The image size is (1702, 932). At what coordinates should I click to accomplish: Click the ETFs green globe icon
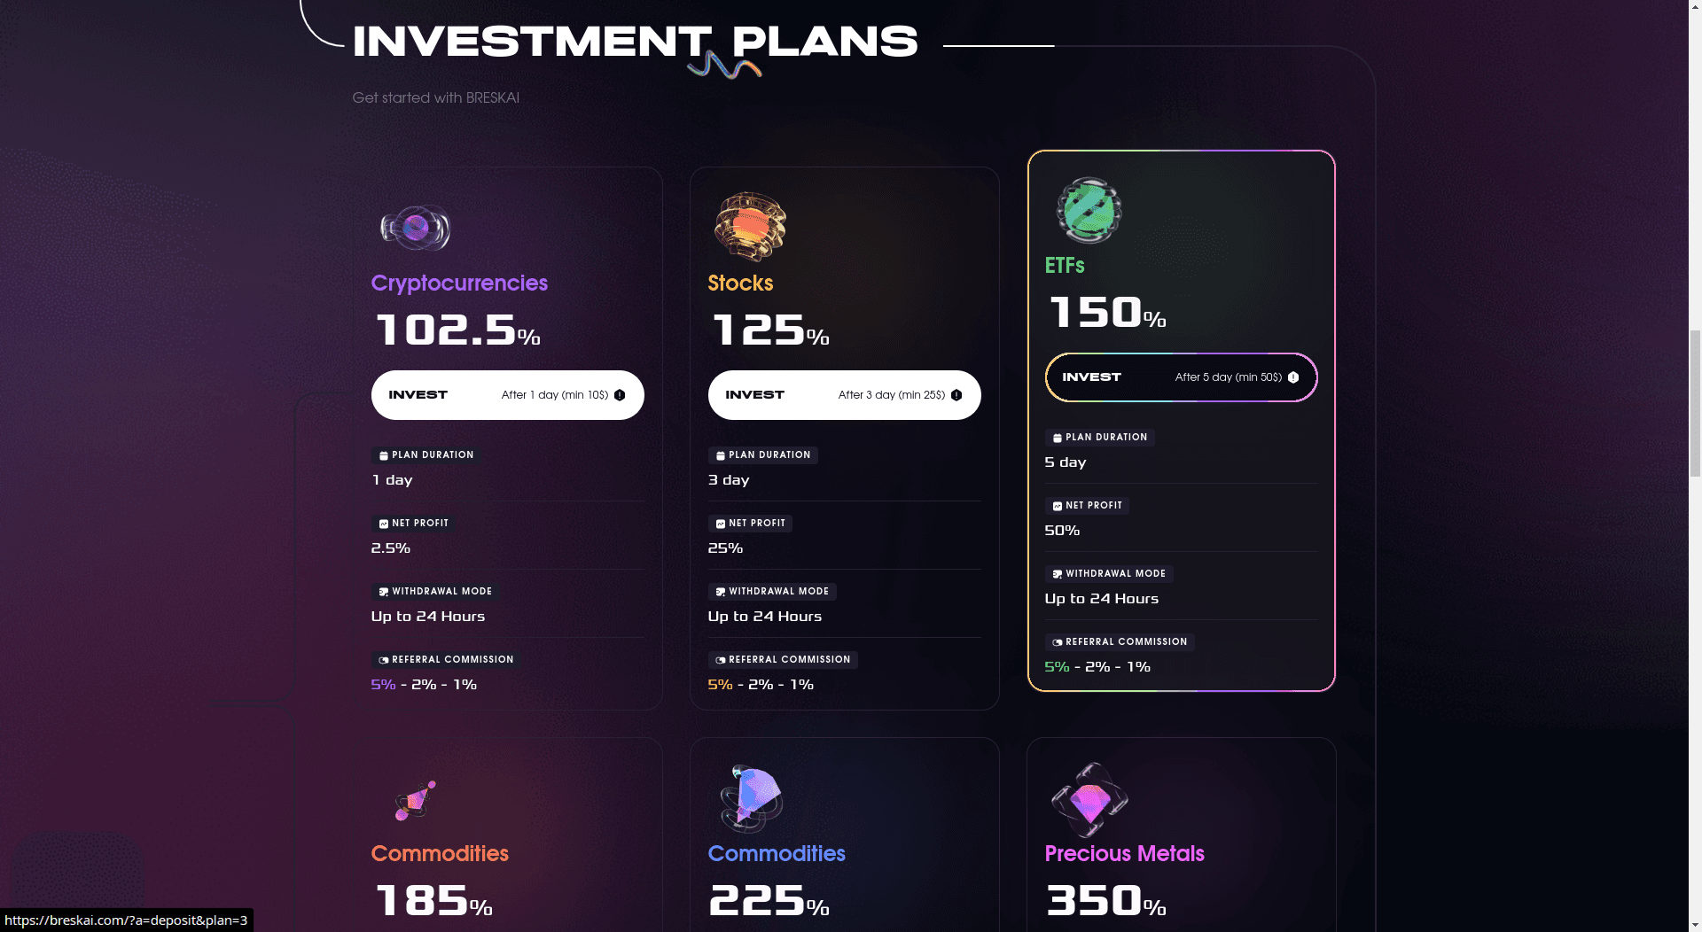(1088, 212)
